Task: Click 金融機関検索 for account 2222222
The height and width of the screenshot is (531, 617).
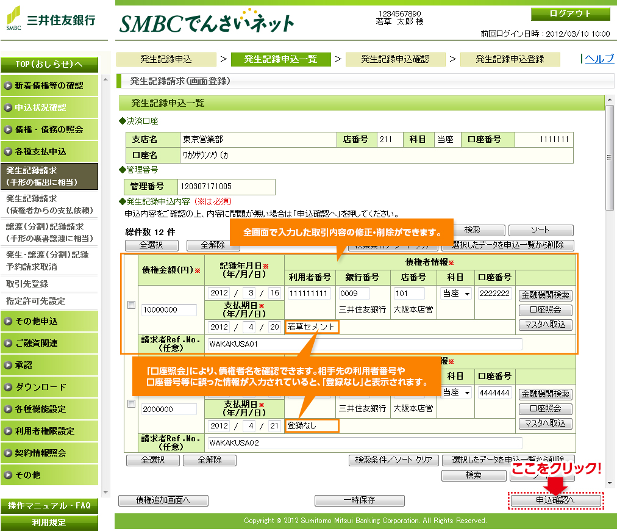Action: [x=546, y=295]
